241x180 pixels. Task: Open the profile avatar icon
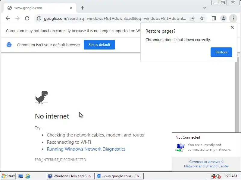pyautogui.click(x=224, y=18)
